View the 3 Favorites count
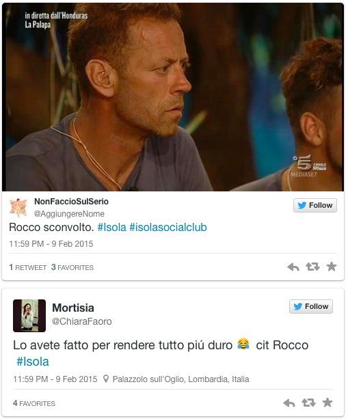The image size is (348, 419). point(72,267)
